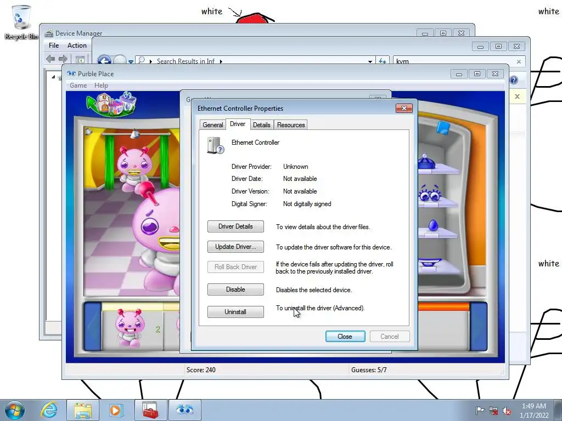Dismiss the yellow info bar X
Viewport: 562px width, 421px height.
[517, 96]
